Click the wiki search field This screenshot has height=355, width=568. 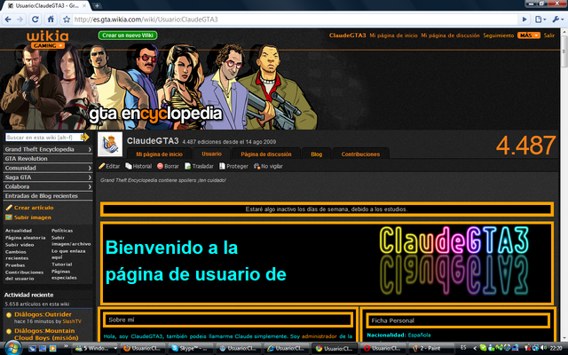43,138
